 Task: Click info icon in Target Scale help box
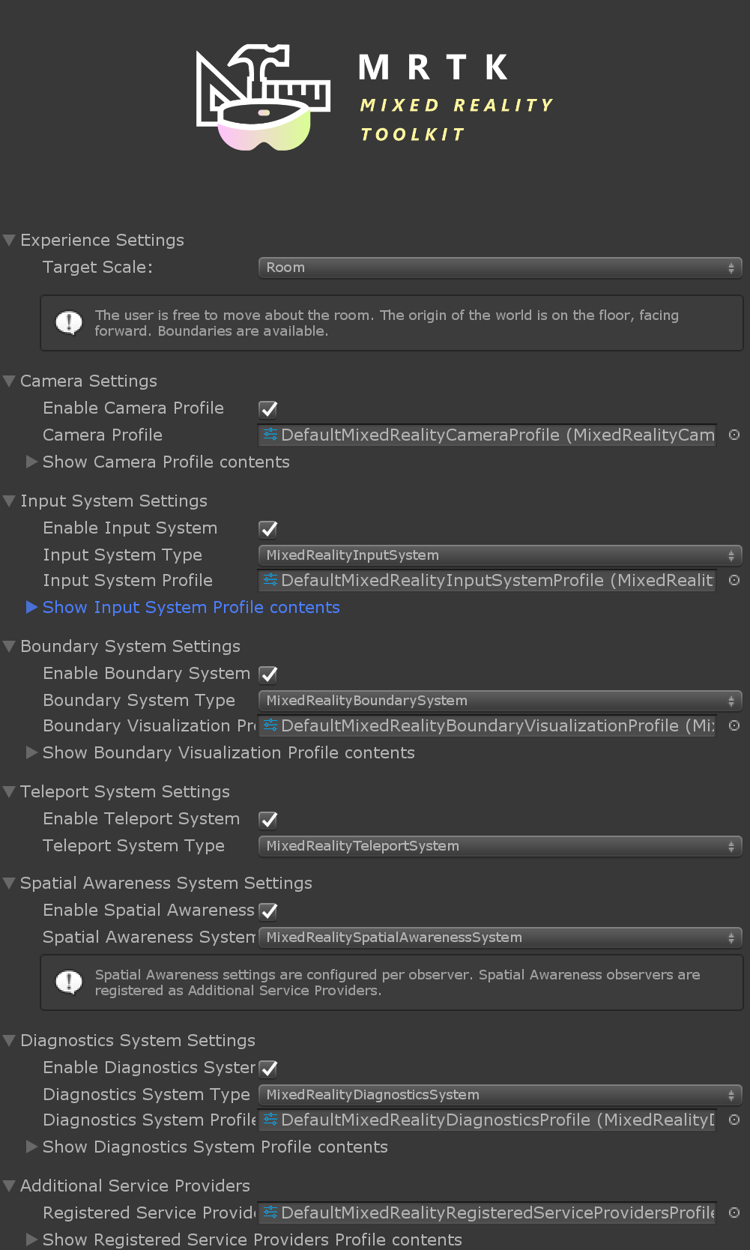tap(69, 323)
